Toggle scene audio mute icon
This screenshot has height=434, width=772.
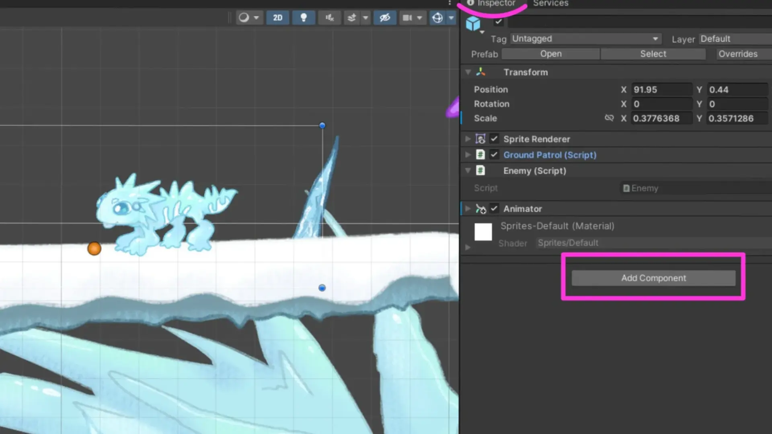[329, 18]
